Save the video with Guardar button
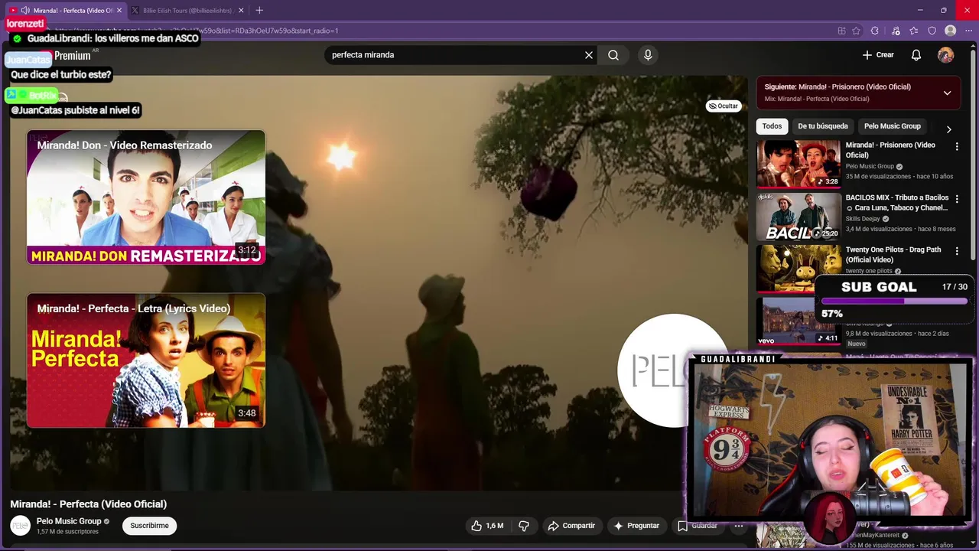The width and height of the screenshot is (979, 551). [697, 526]
